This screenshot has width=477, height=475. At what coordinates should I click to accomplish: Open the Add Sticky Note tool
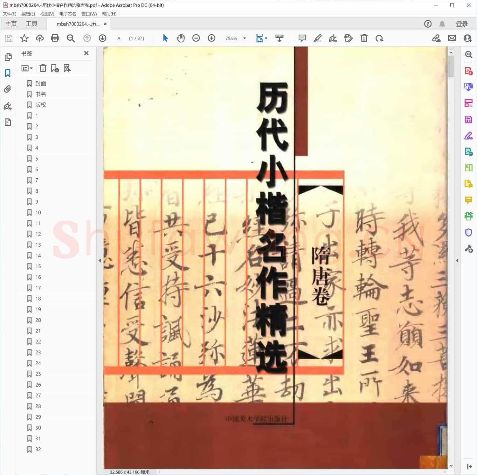(x=301, y=38)
